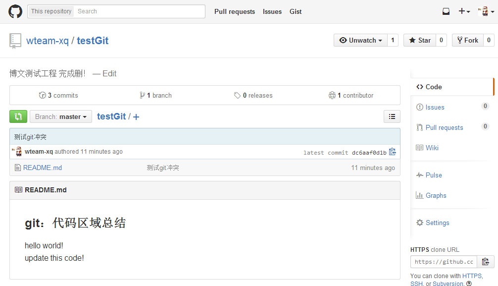Screen dimensions: 498x286
Task: View the 3 commits history
Action: (58, 96)
